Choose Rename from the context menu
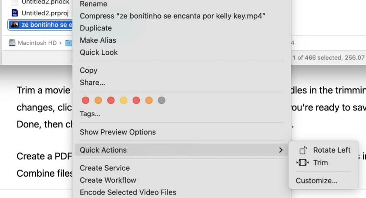Screen dimensions: 366x198 (94, 4)
